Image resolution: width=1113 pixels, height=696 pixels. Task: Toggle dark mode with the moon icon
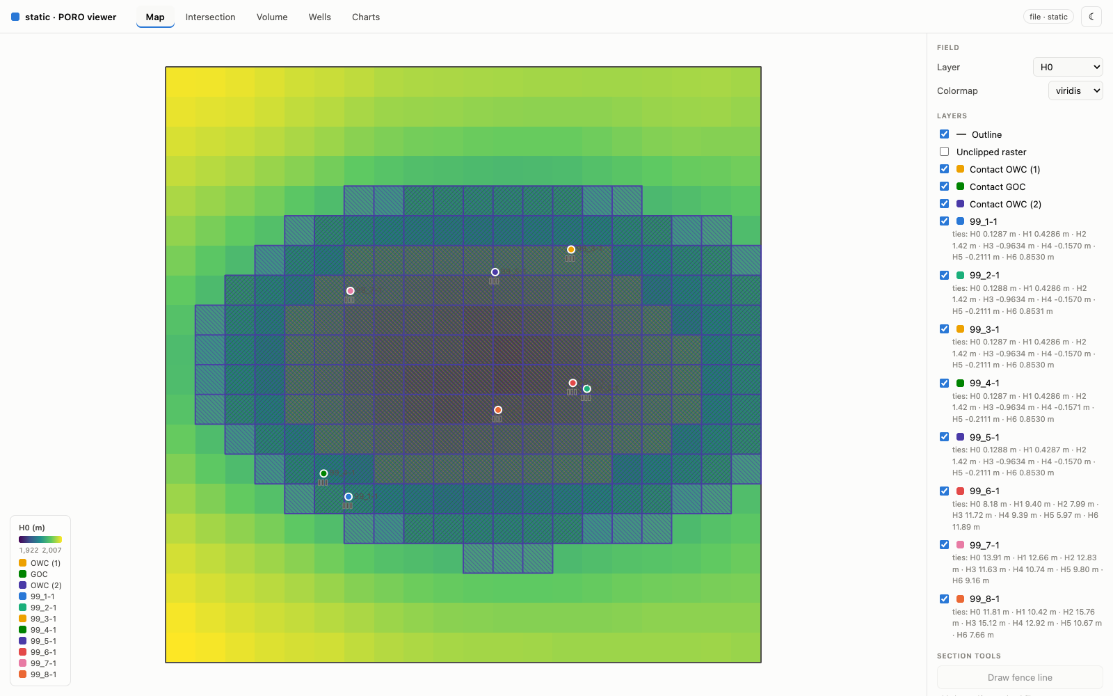1091,17
